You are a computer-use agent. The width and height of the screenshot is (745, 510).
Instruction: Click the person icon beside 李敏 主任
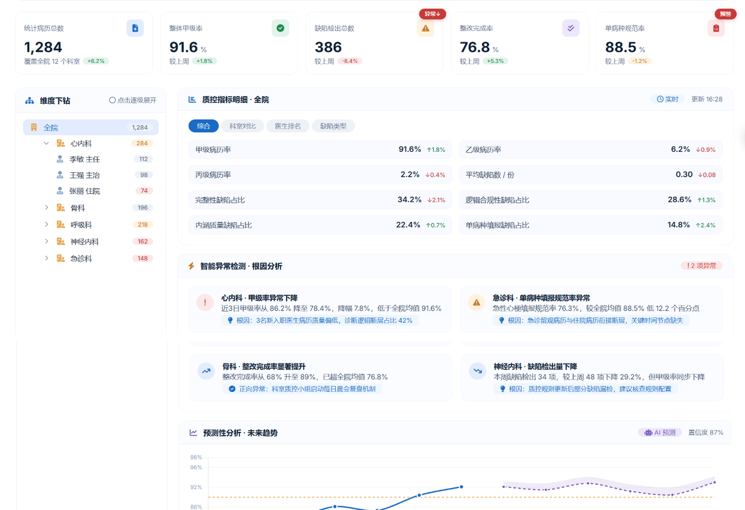[60, 159]
